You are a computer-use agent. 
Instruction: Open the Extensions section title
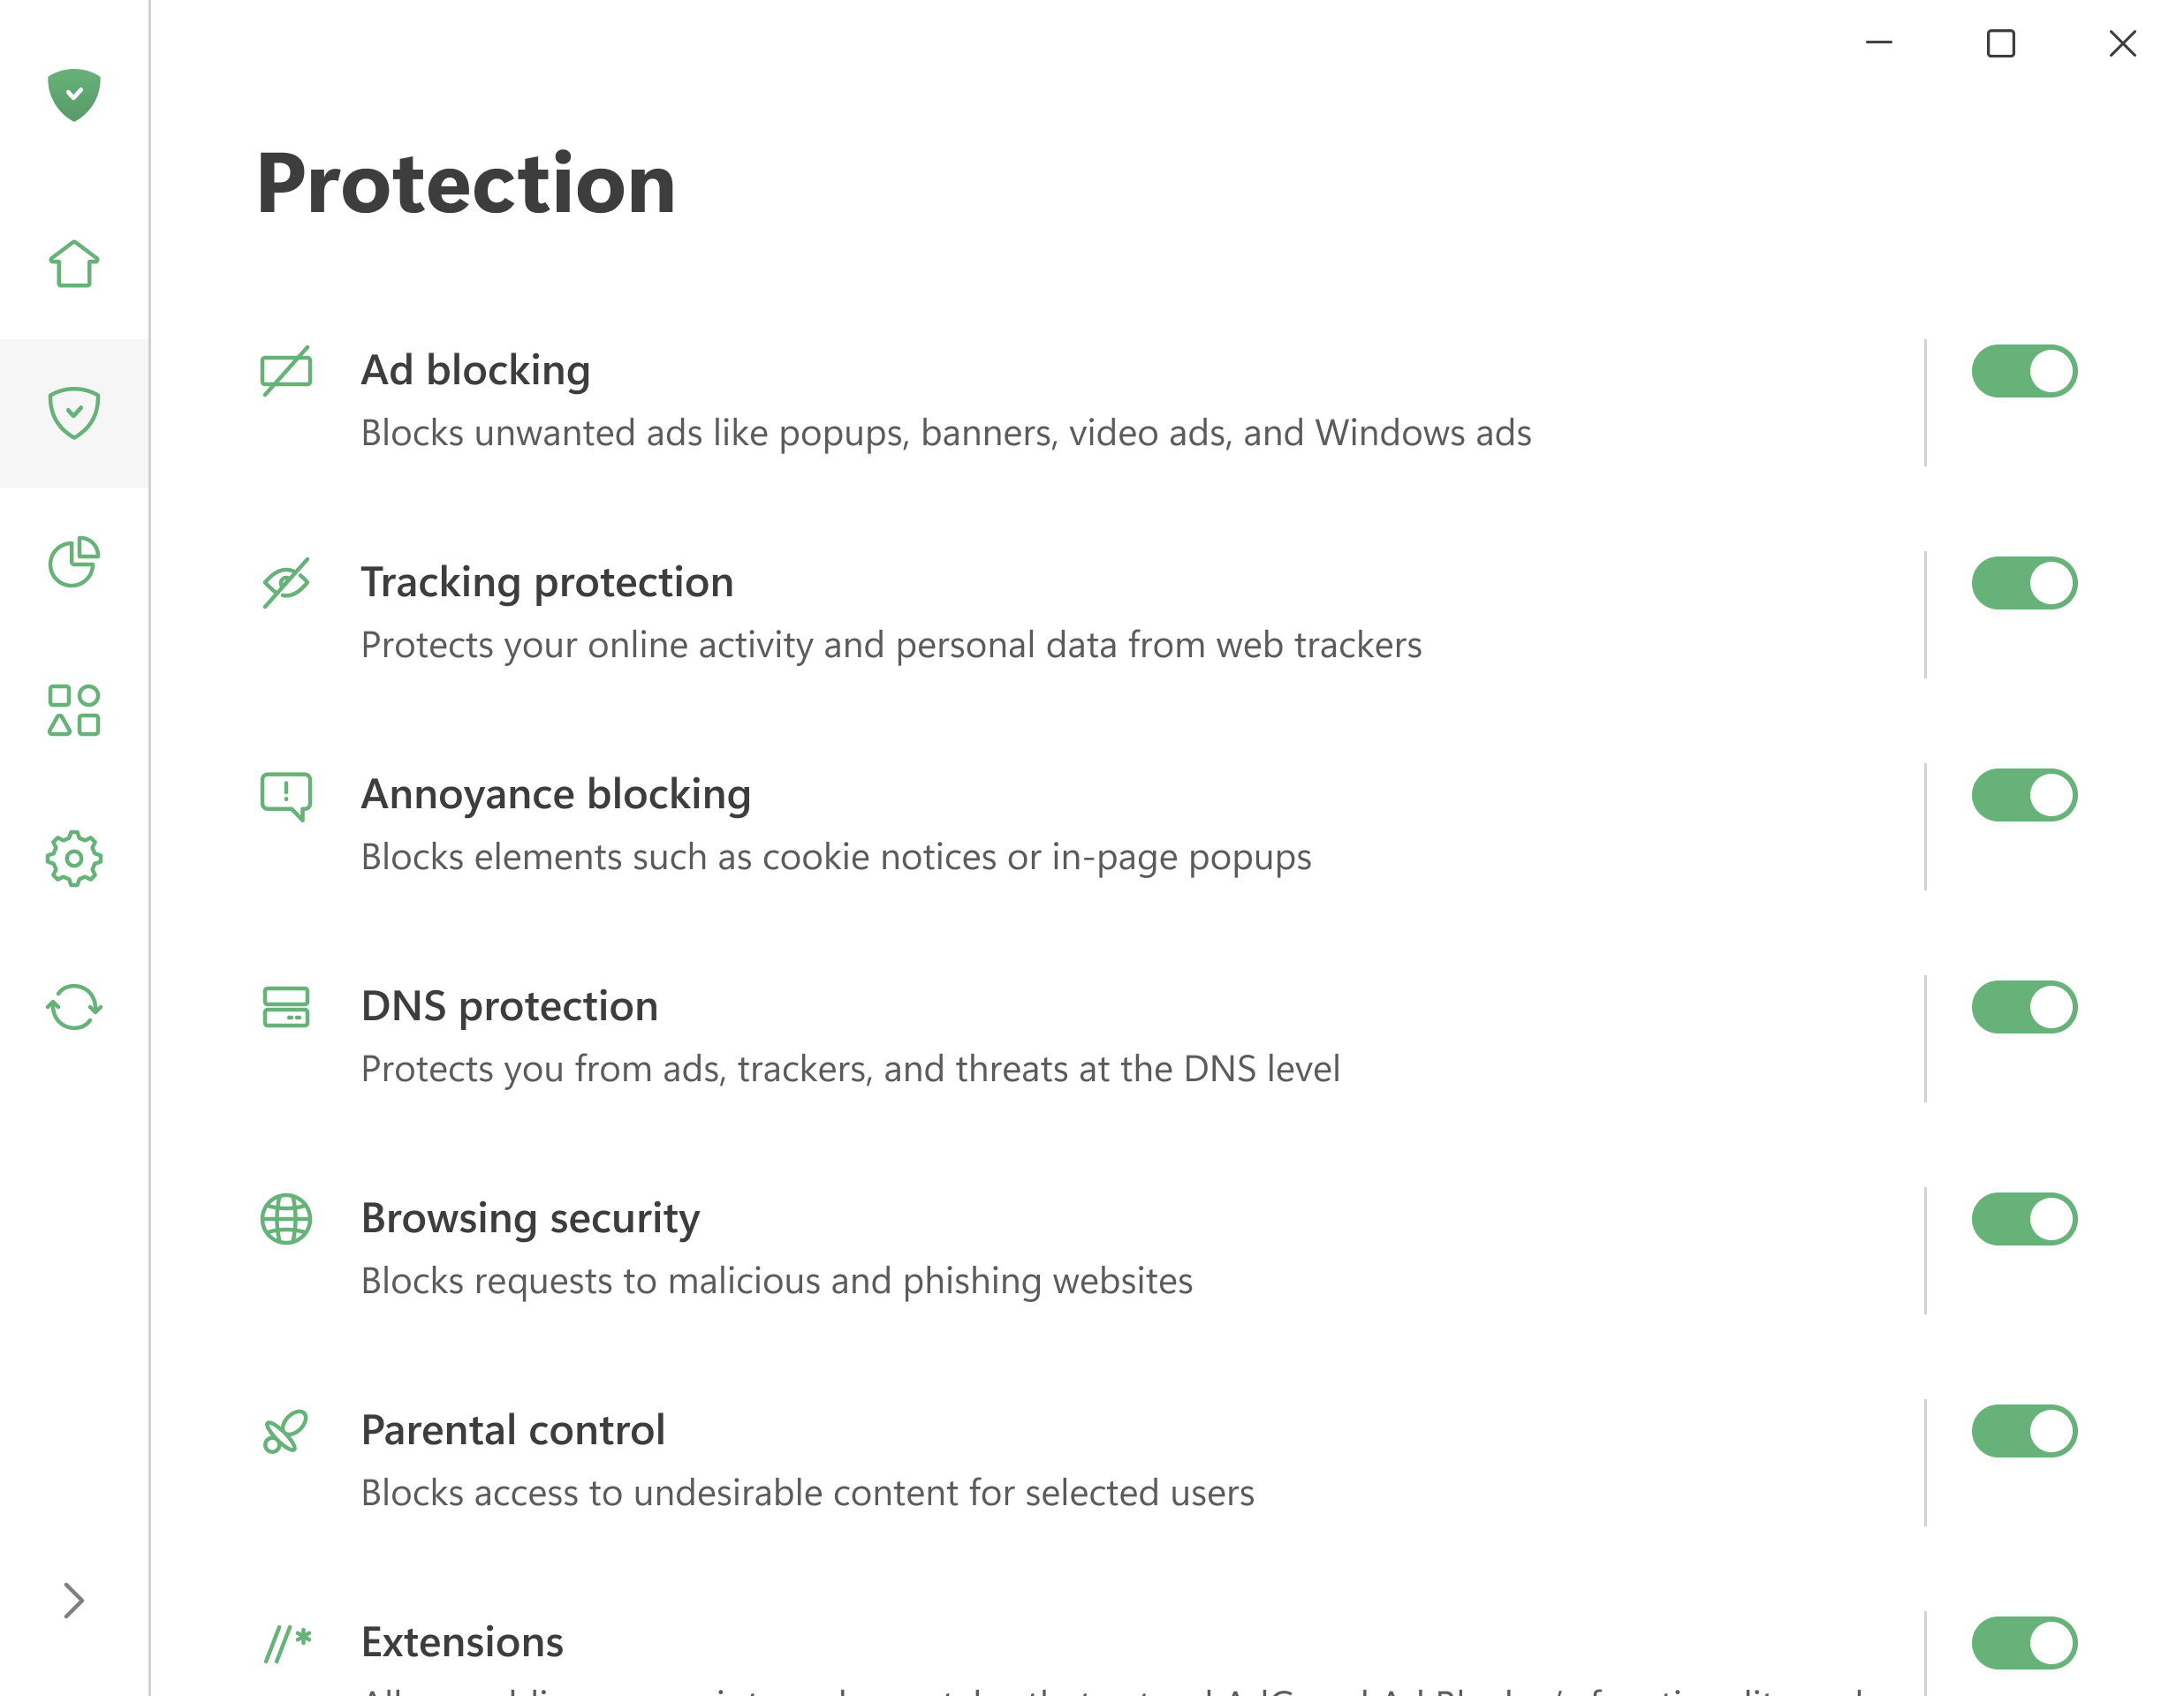click(x=462, y=1642)
